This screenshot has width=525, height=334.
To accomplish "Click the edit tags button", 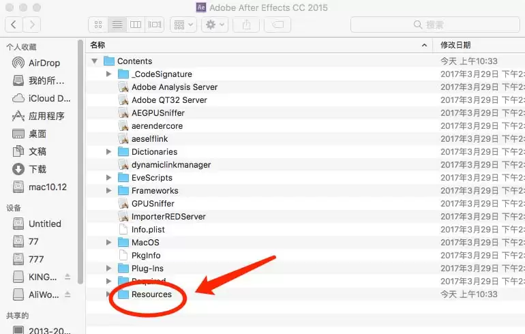I will tap(277, 25).
